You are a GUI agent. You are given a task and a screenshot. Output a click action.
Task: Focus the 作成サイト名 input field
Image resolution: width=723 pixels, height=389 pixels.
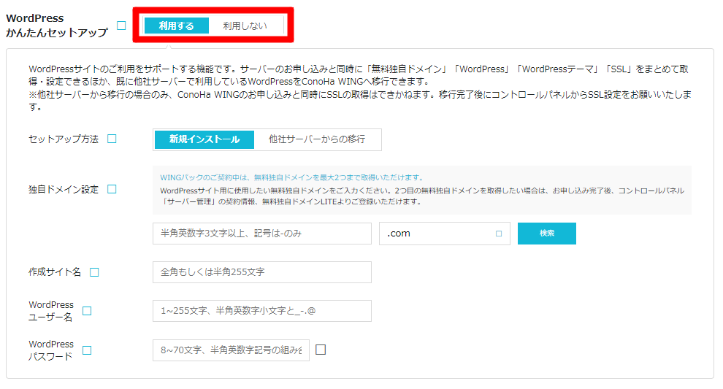point(262,272)
